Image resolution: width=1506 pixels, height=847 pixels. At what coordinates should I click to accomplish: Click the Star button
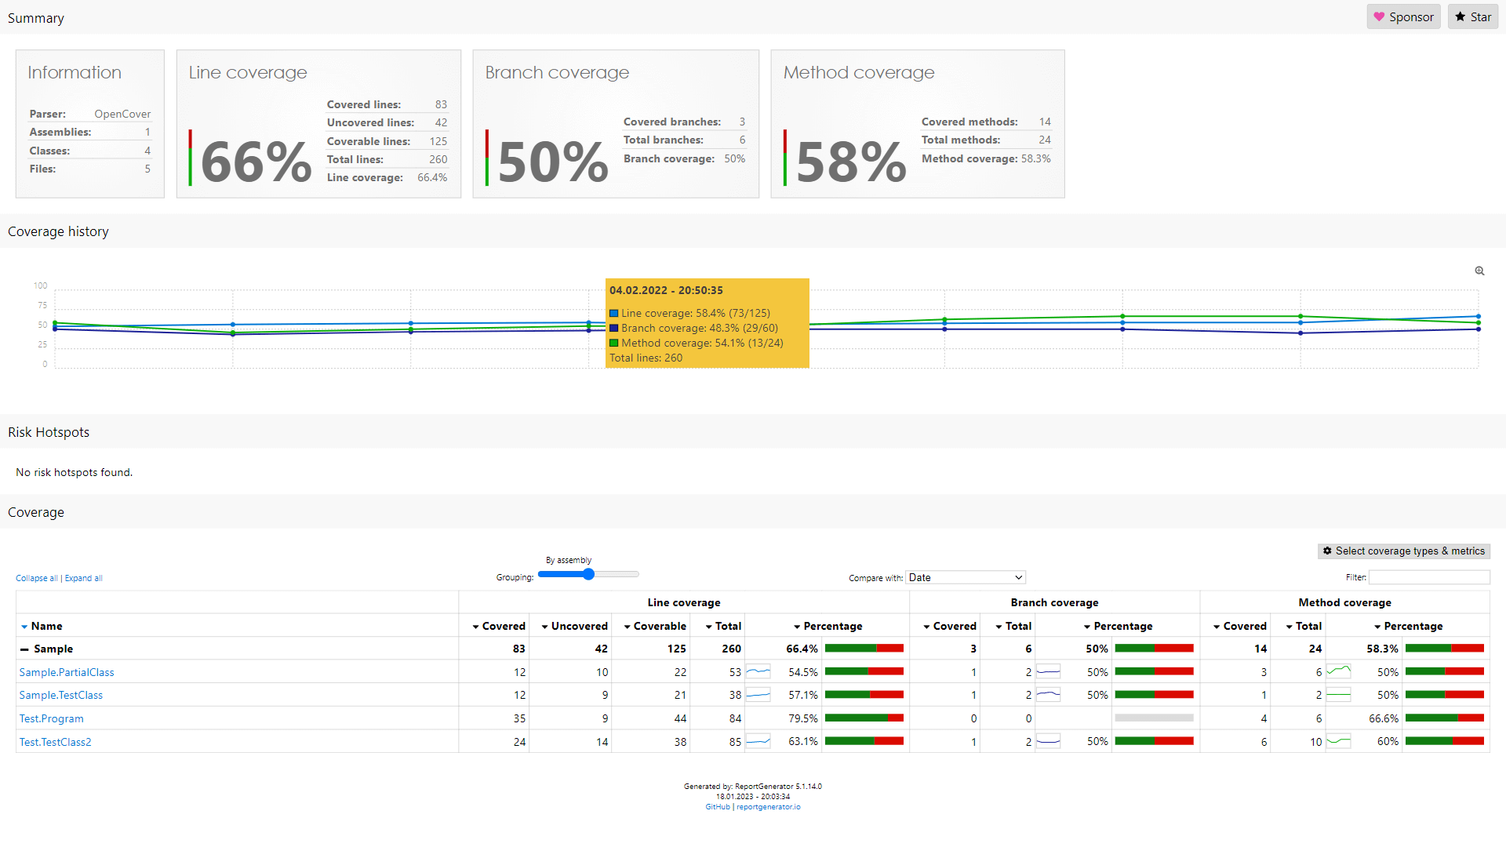coord(1472,17)
